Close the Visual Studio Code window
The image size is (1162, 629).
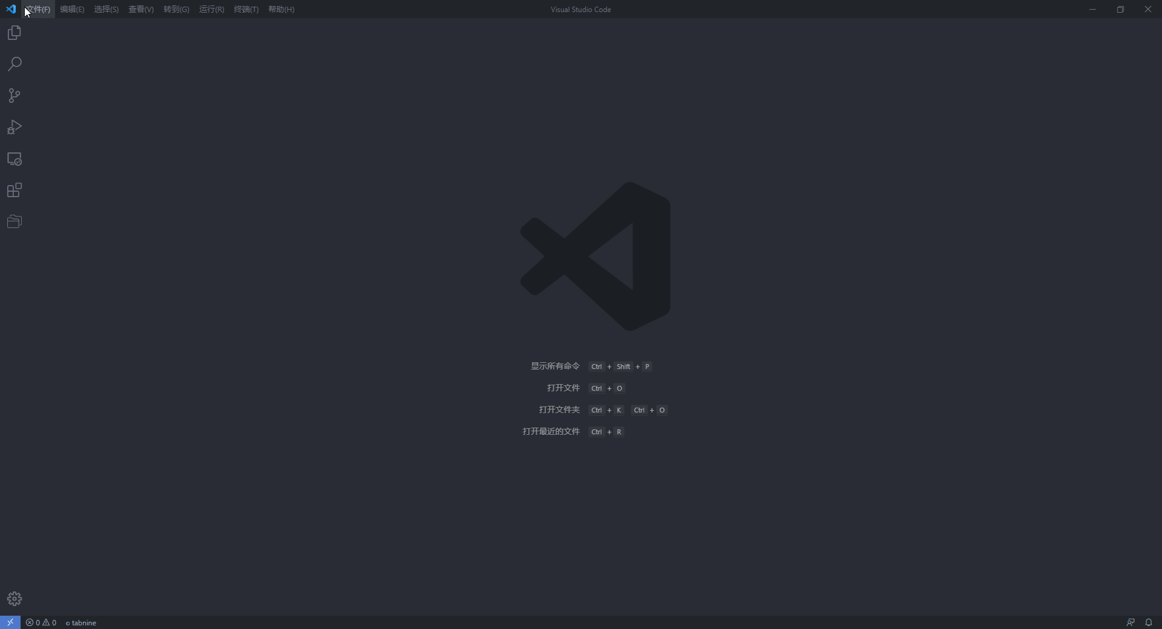coord(1148,9)
